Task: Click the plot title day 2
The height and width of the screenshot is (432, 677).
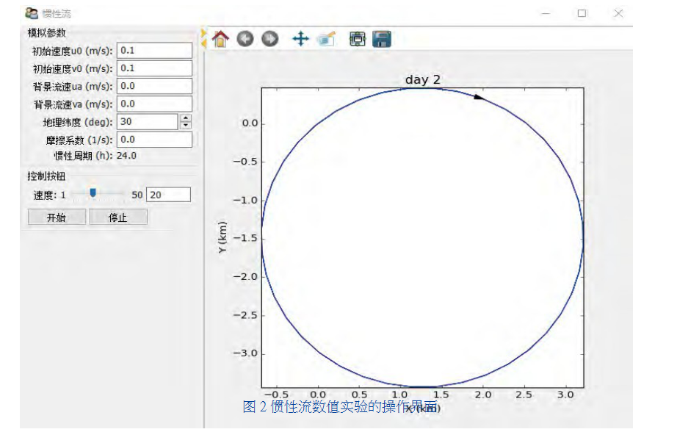Action: (423, 79)
